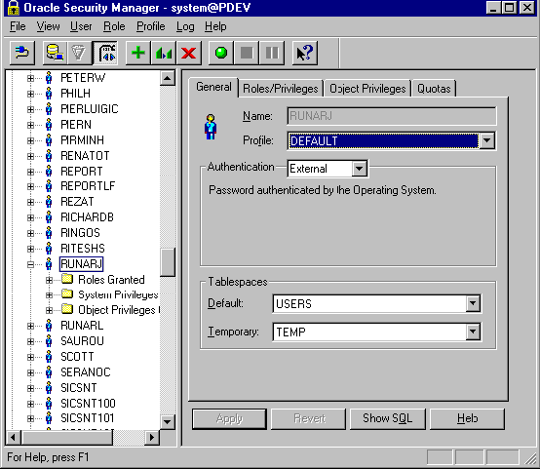Select the users database view icon

point(56,53)
